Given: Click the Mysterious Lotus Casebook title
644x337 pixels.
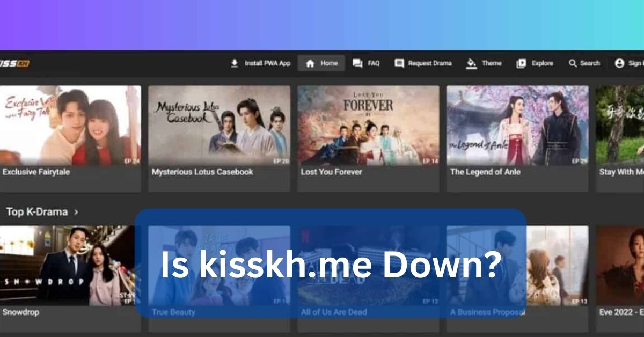Looking at the screenshot, I should pos(202,172).
